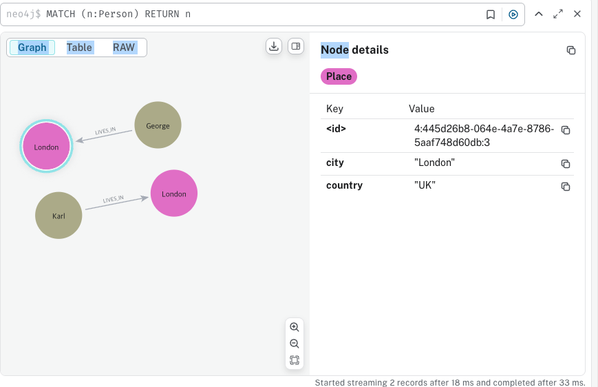This screenshot has width=598, height=387.
Task: Select the George person node
Action: coord(158,125)
